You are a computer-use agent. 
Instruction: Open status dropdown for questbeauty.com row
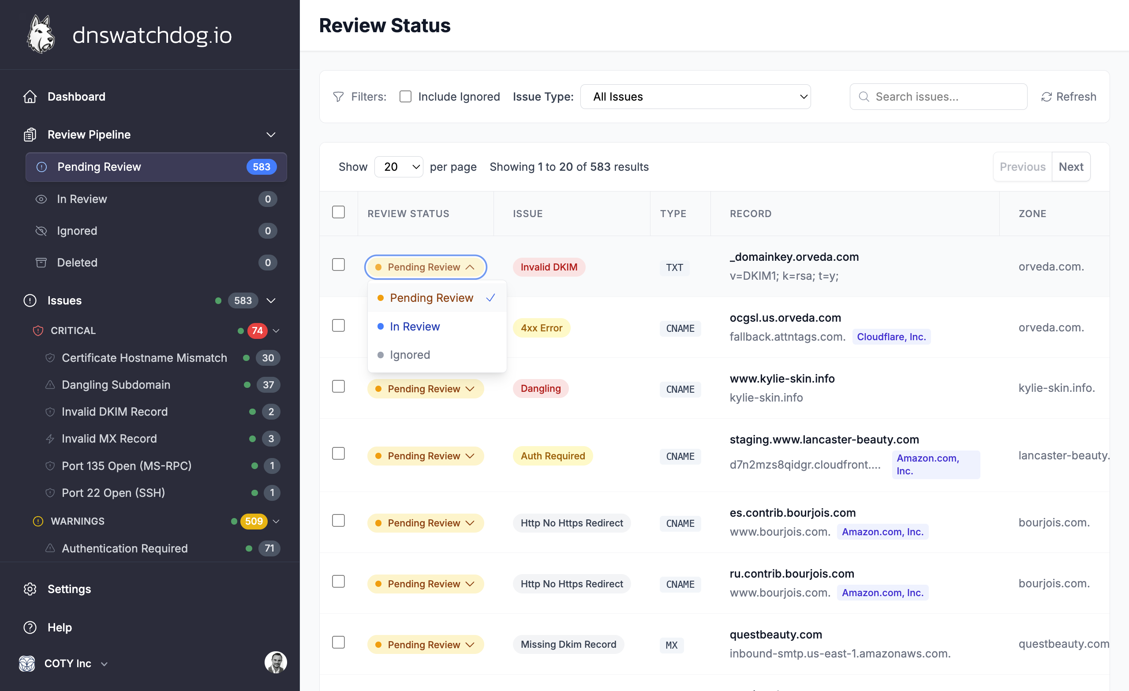(x=425, y=645)
